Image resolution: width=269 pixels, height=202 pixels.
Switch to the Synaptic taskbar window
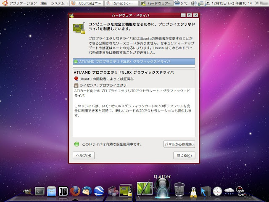point(121,3)
